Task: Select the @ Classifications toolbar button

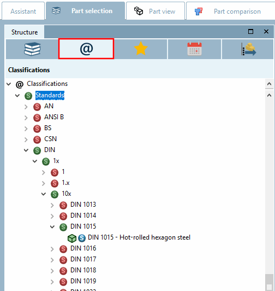Action: pos(86,49)
